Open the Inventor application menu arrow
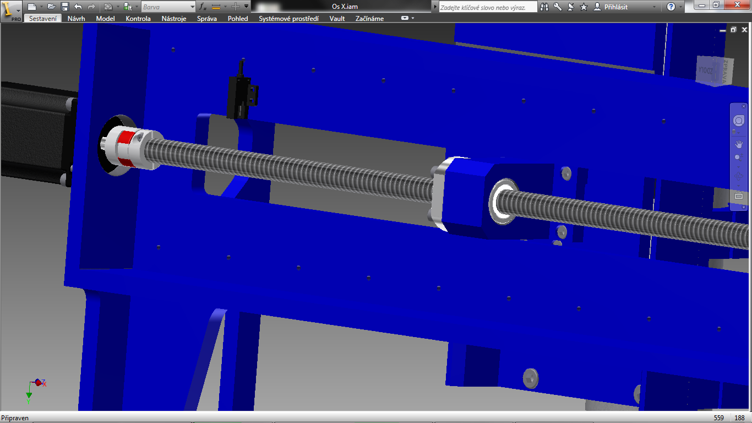Viewport: 752px width, 423px height. pyautogui.click(x=18, y=10)
